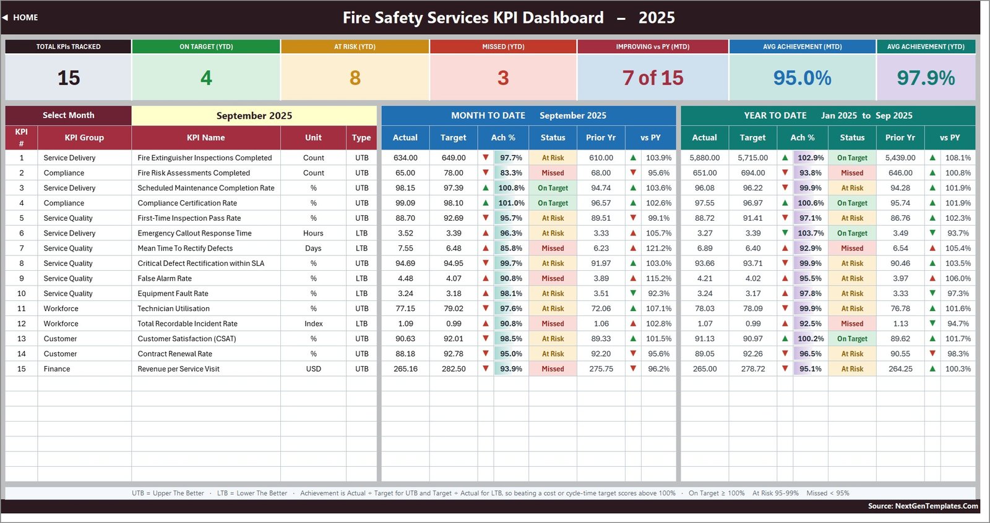Click the HOME back arrow icon

click(x=5, y=17)
